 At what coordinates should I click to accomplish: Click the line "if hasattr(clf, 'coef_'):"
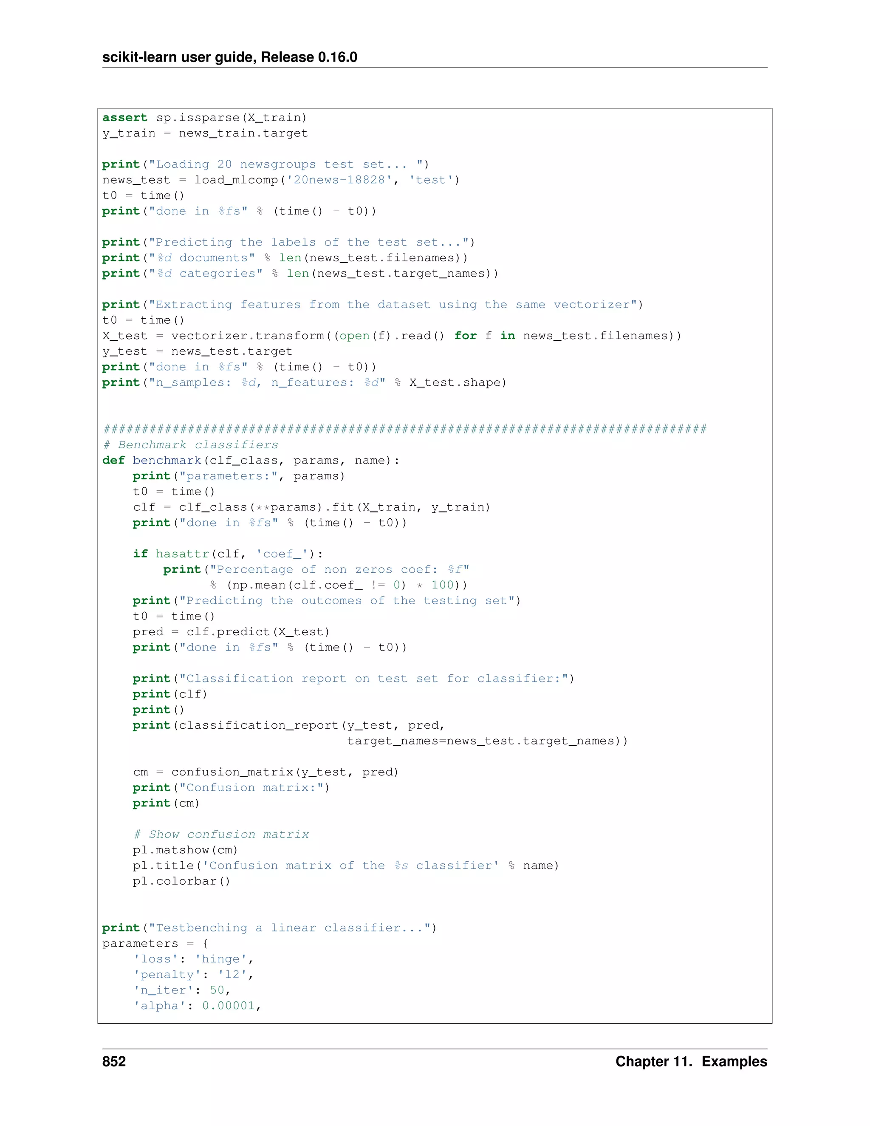228,554
